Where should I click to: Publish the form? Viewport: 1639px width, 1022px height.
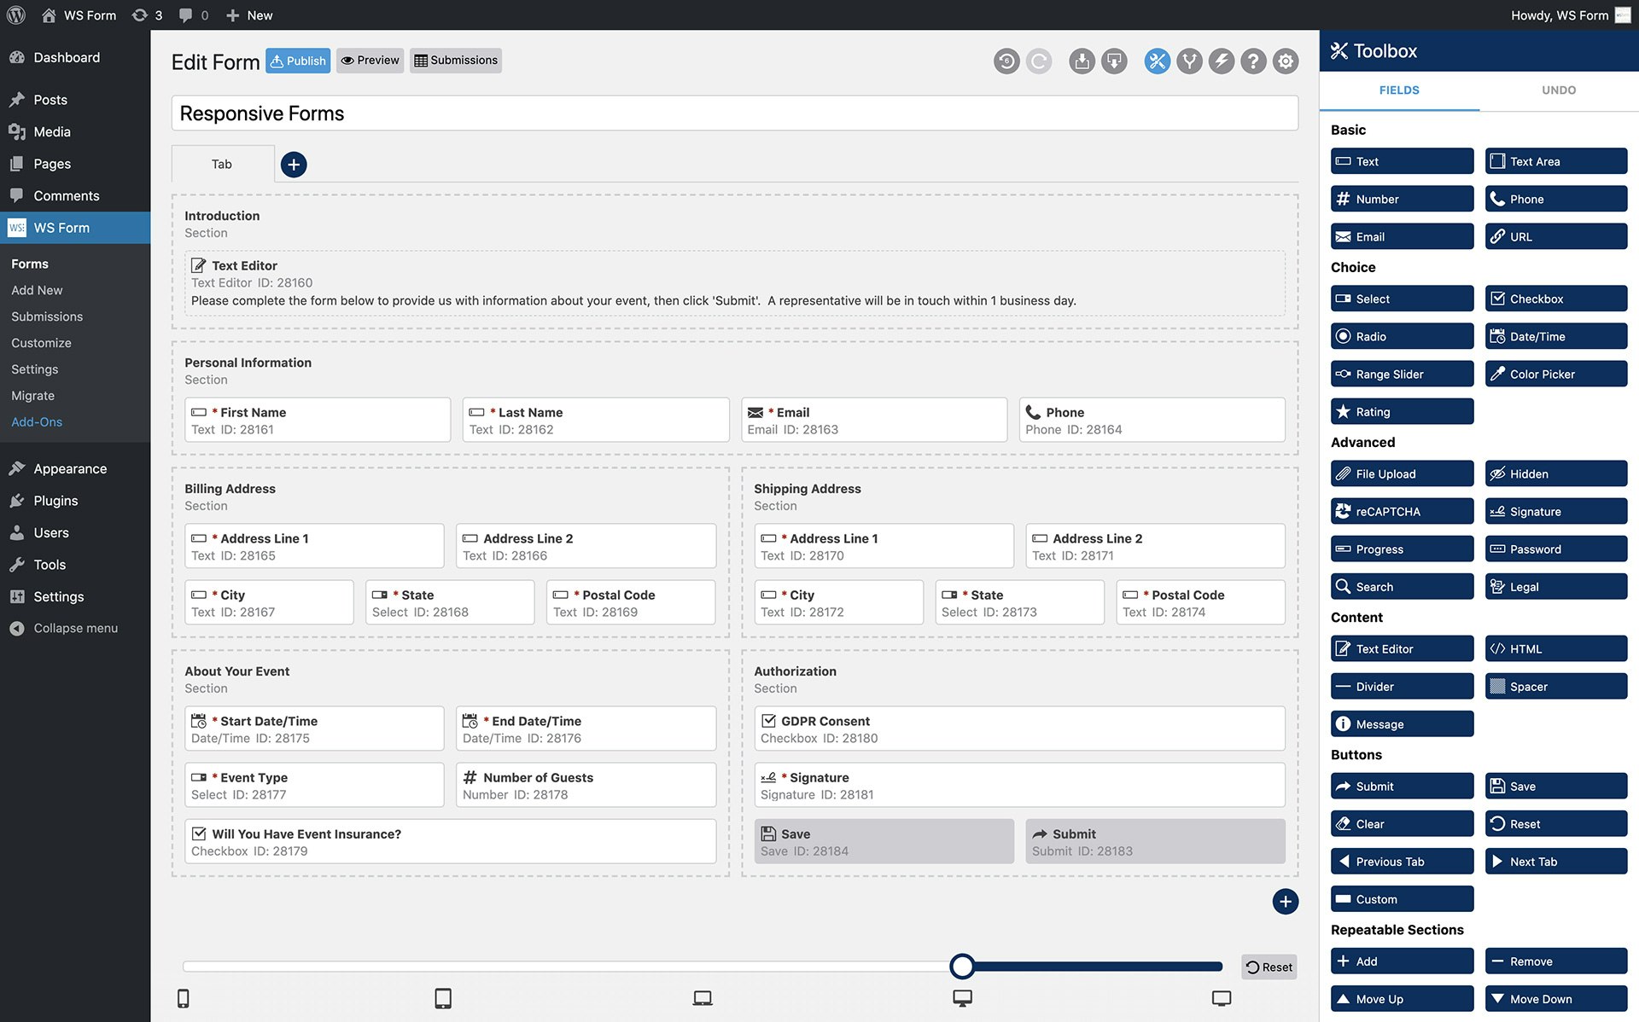coord(297,61)
